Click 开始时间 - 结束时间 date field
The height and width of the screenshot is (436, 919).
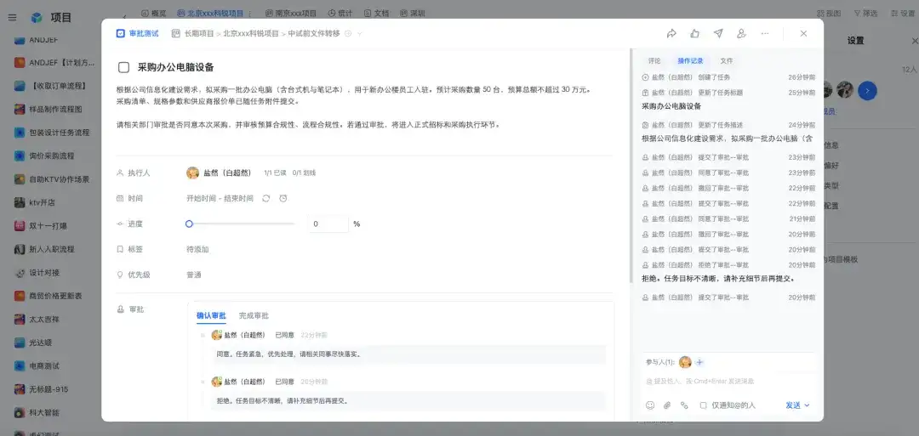220,198
